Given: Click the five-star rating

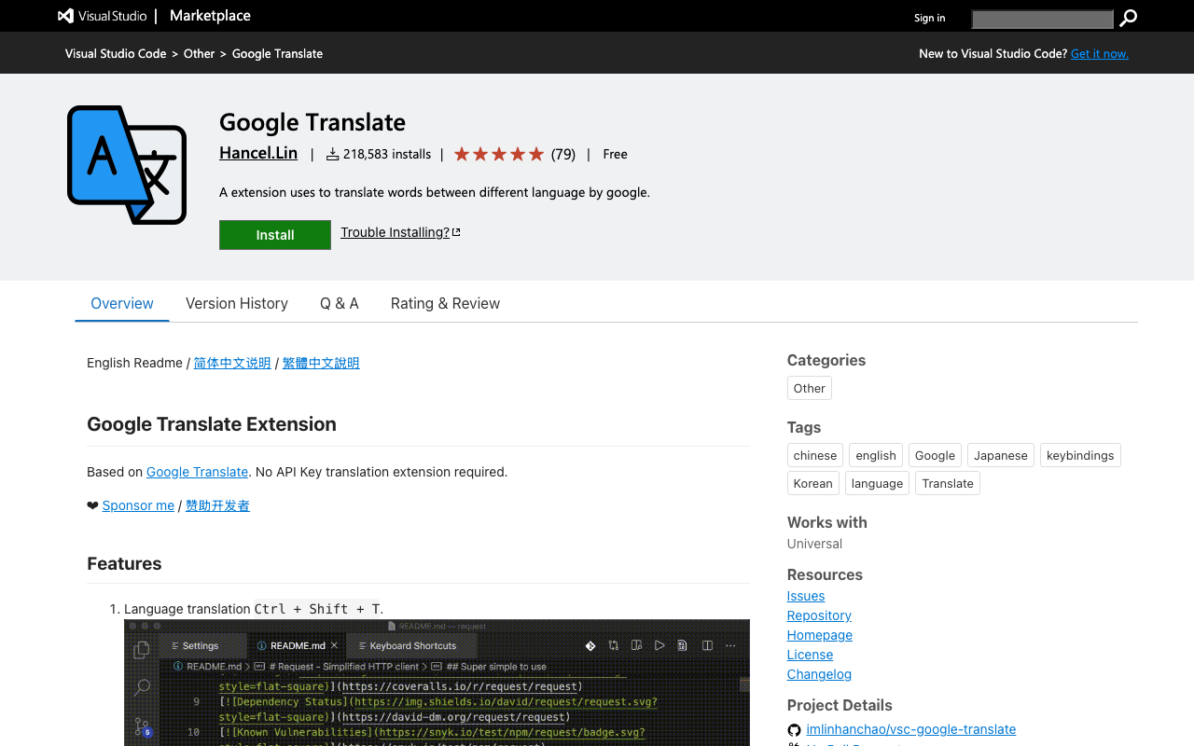Looking at the screenshot, I should pyautogui.click(x=499, y=154).
